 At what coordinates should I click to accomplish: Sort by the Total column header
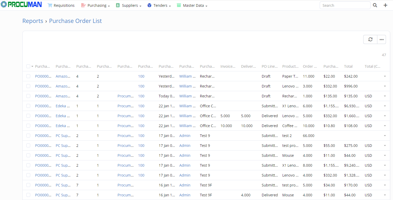tap(348, 66)
